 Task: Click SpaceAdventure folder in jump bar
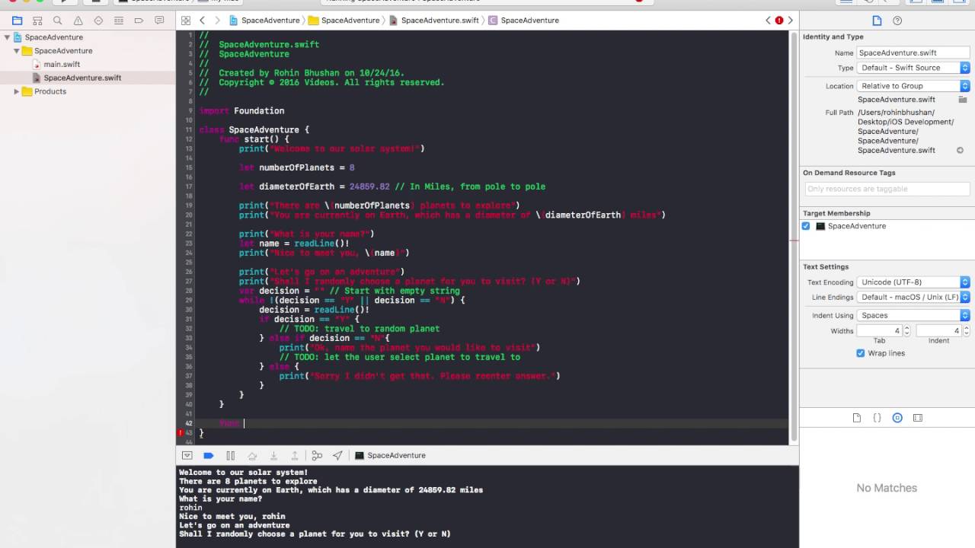pyautogui.click(x=344, y=21)
